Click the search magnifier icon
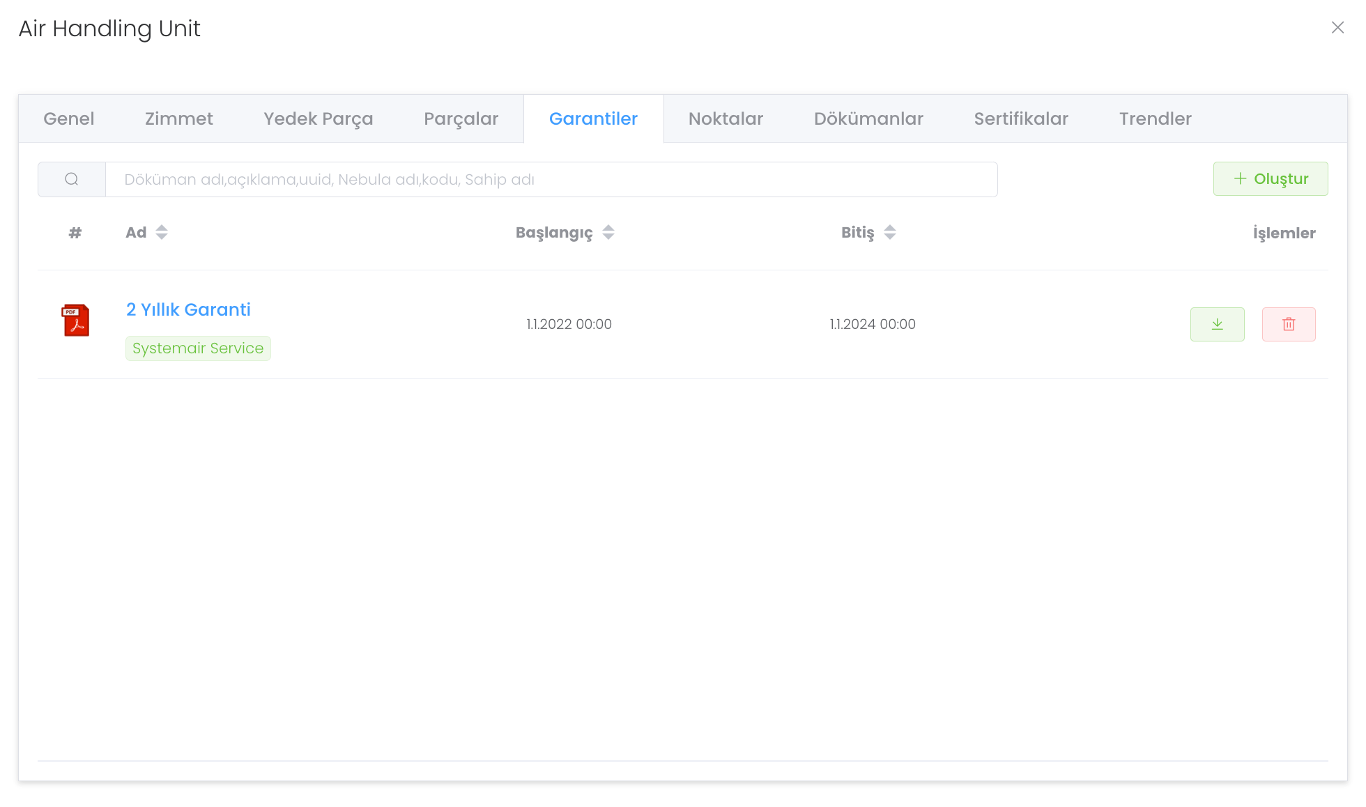The height and width of the screenshot is (807, 1366). click(72, 179)
